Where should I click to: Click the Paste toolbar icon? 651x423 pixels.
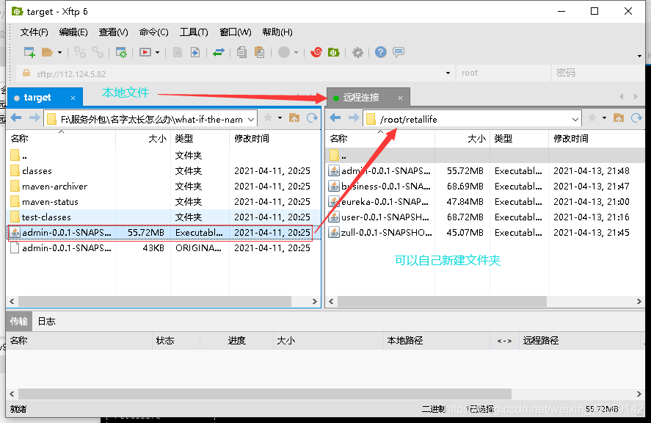click(261, 52)
